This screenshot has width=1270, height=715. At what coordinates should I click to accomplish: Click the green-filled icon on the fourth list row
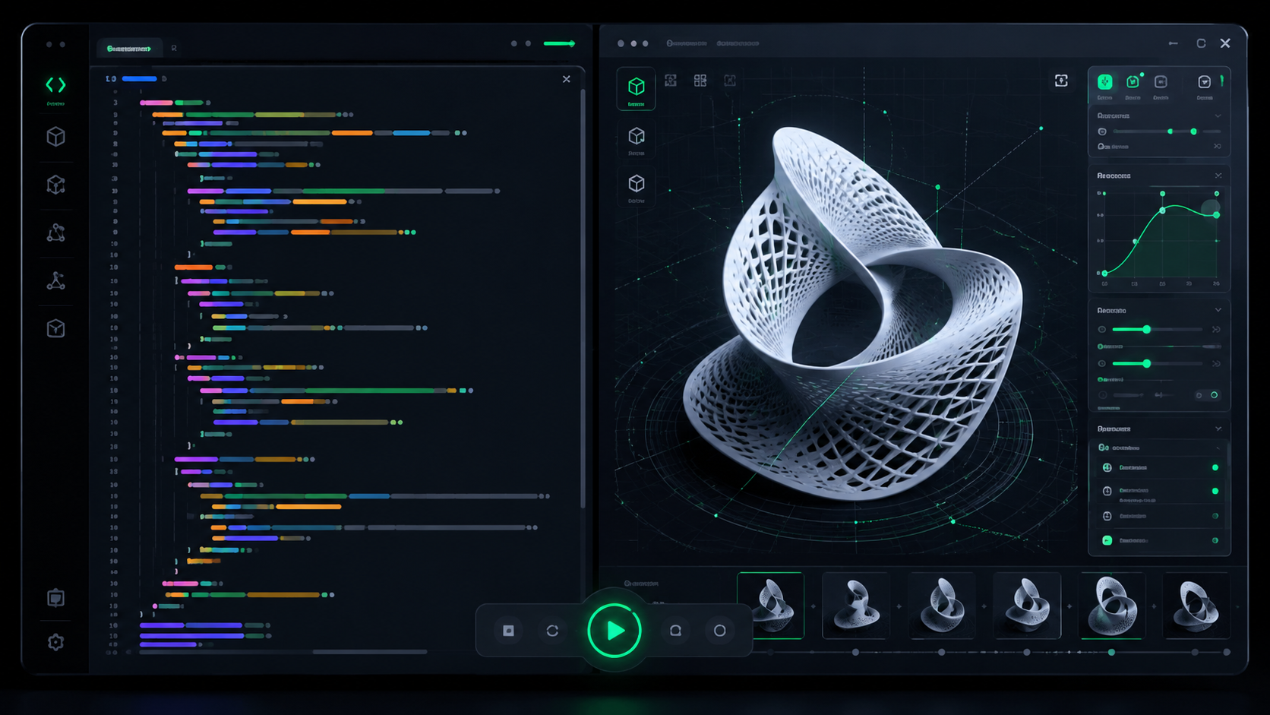(x=1107, y=540)
